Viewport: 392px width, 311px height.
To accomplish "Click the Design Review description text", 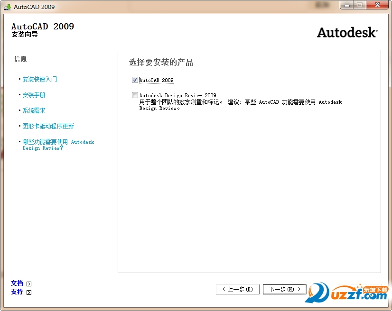I will 241,105.
